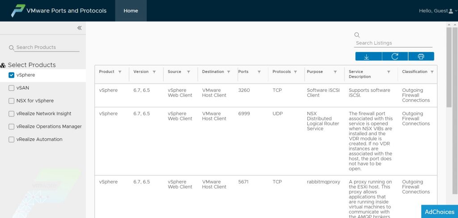The height and width of the screenshot is (218, 458).
Task: Click the vertical scrollbar on the right
Action: [449, 67]
